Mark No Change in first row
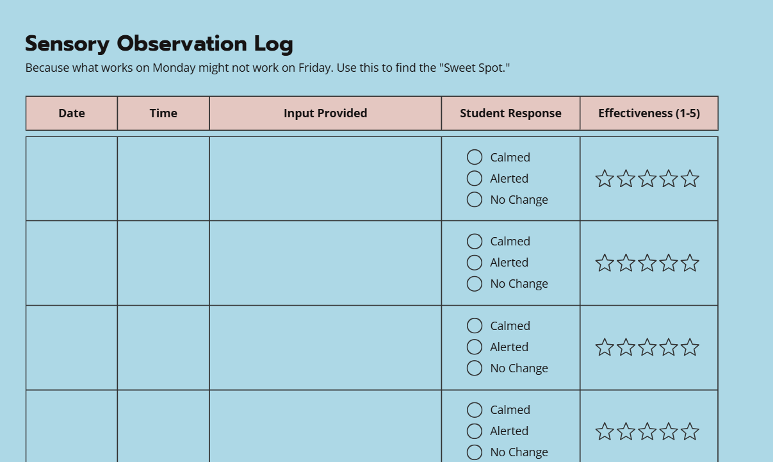Image resolution: width=773 pixels, height=462 pixels. click(475, 199)
